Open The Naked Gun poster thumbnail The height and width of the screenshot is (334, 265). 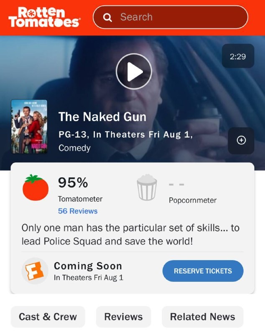click(x=29, y=127)
